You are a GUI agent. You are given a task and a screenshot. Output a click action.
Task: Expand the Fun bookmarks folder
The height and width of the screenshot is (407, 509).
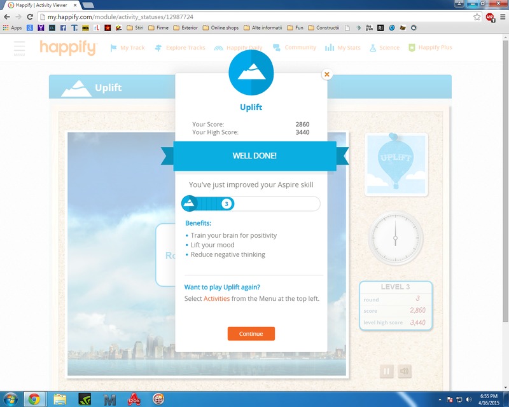tap(295, 28)
